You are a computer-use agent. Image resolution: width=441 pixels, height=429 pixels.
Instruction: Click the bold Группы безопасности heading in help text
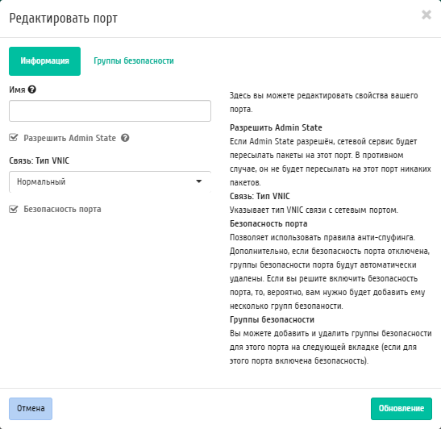tap(272, 319)
